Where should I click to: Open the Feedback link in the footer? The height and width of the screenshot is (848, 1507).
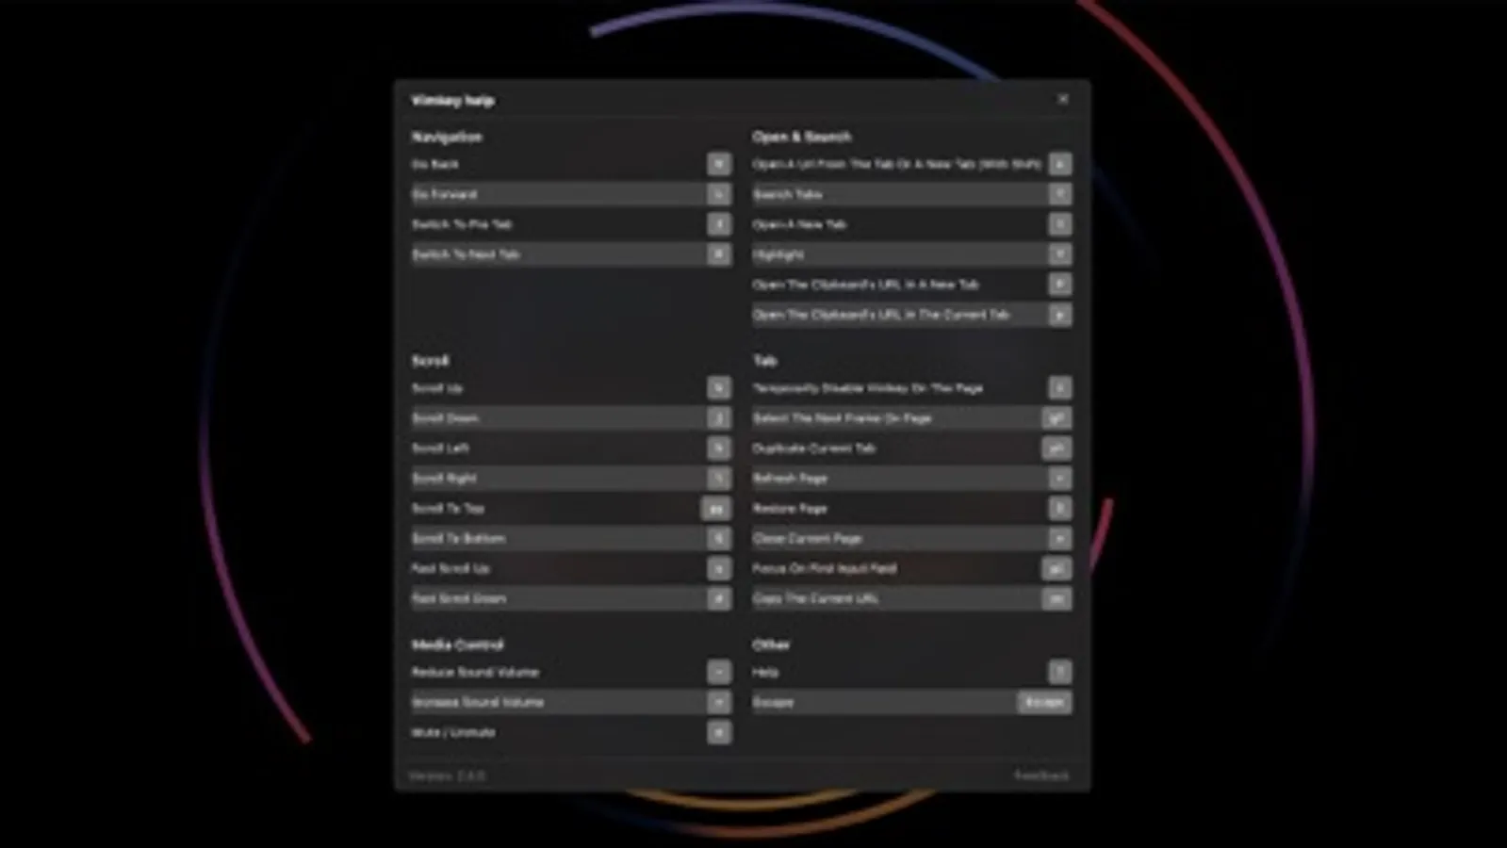(1041, 775)
